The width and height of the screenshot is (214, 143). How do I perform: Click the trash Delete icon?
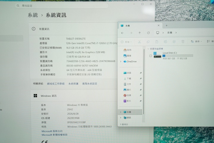tap(183, 42)
